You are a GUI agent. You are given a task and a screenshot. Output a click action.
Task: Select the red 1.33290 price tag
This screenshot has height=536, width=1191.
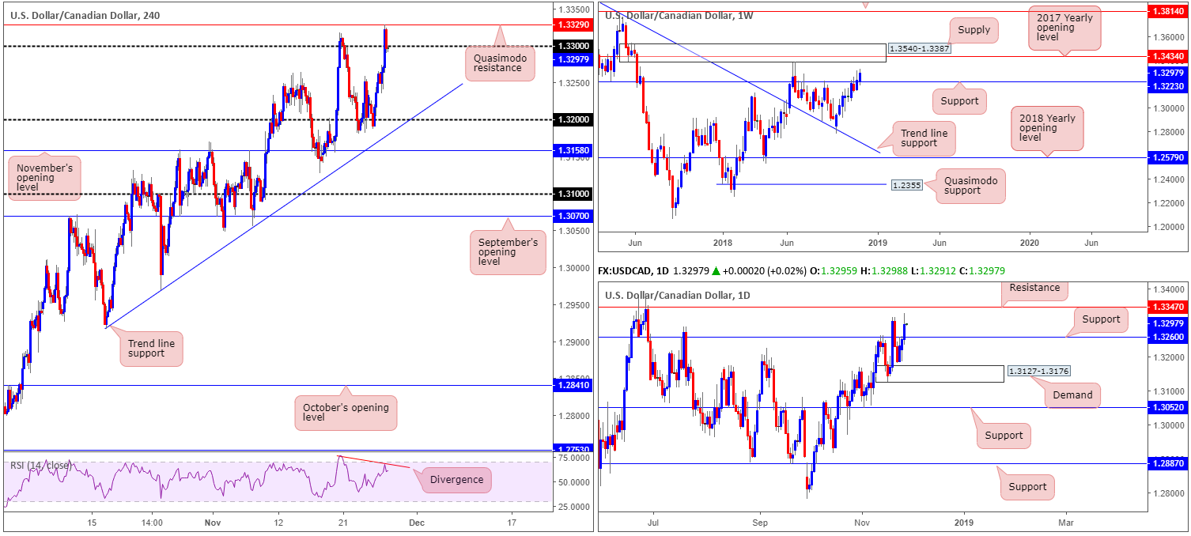[573, 25]
